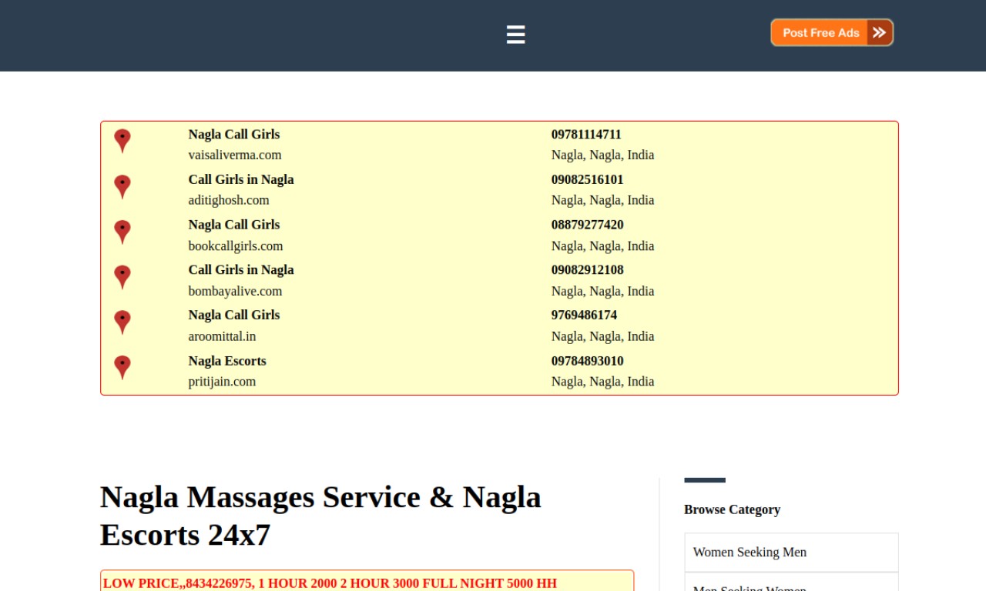Click the map pin beside pritijain.com
The width and height of the screenshot is (986, 591).
[x=122, y=368]
